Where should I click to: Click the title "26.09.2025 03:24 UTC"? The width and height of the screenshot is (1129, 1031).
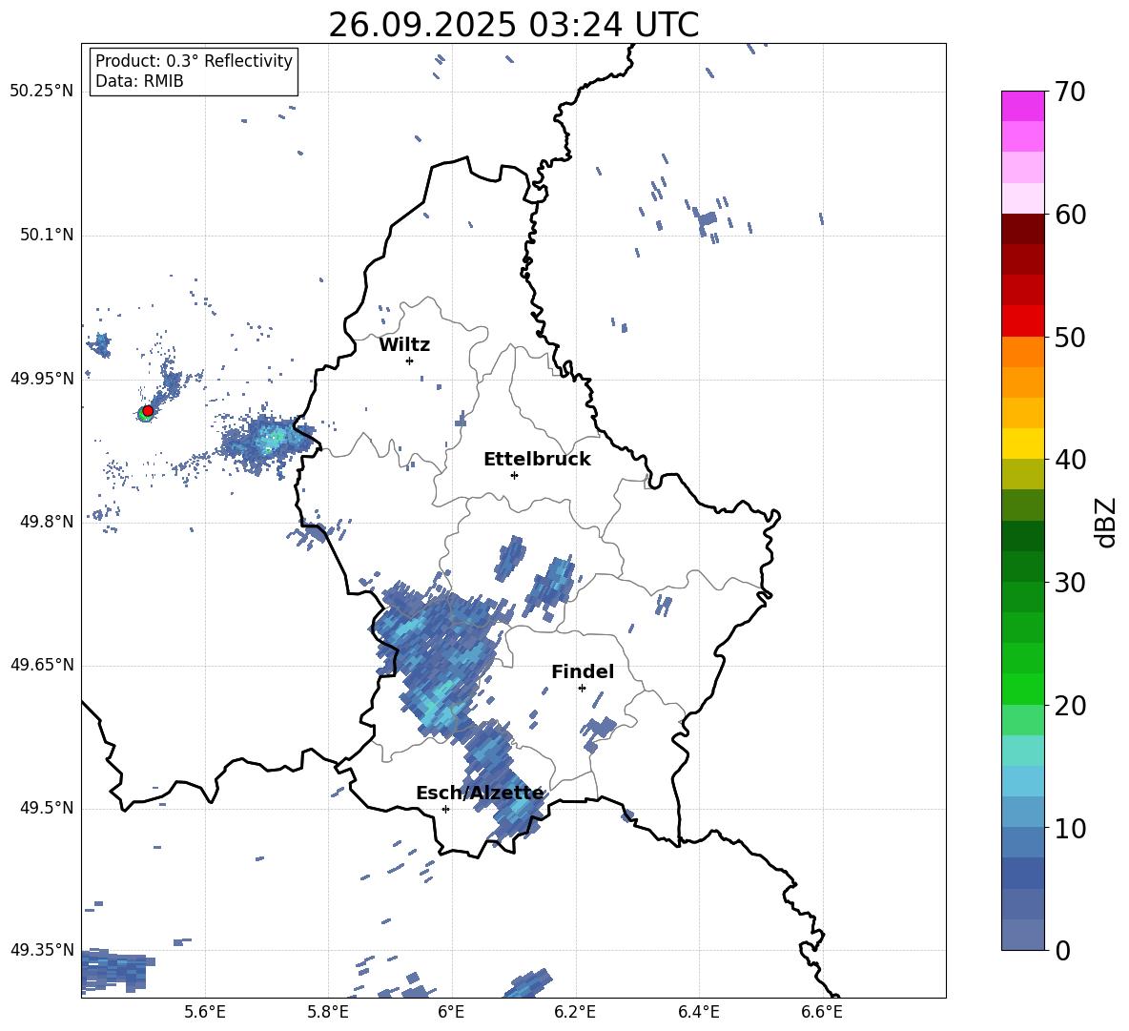pyautogui.click(x=513, y=25)
